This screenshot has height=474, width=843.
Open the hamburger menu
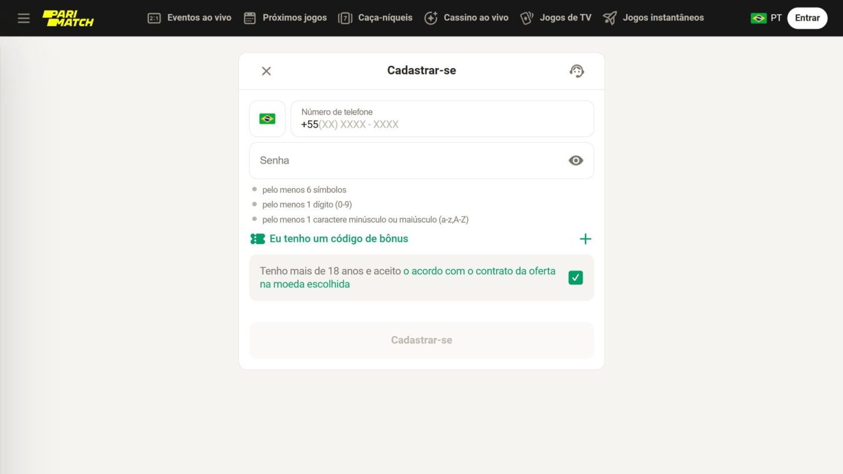point(24,18)
